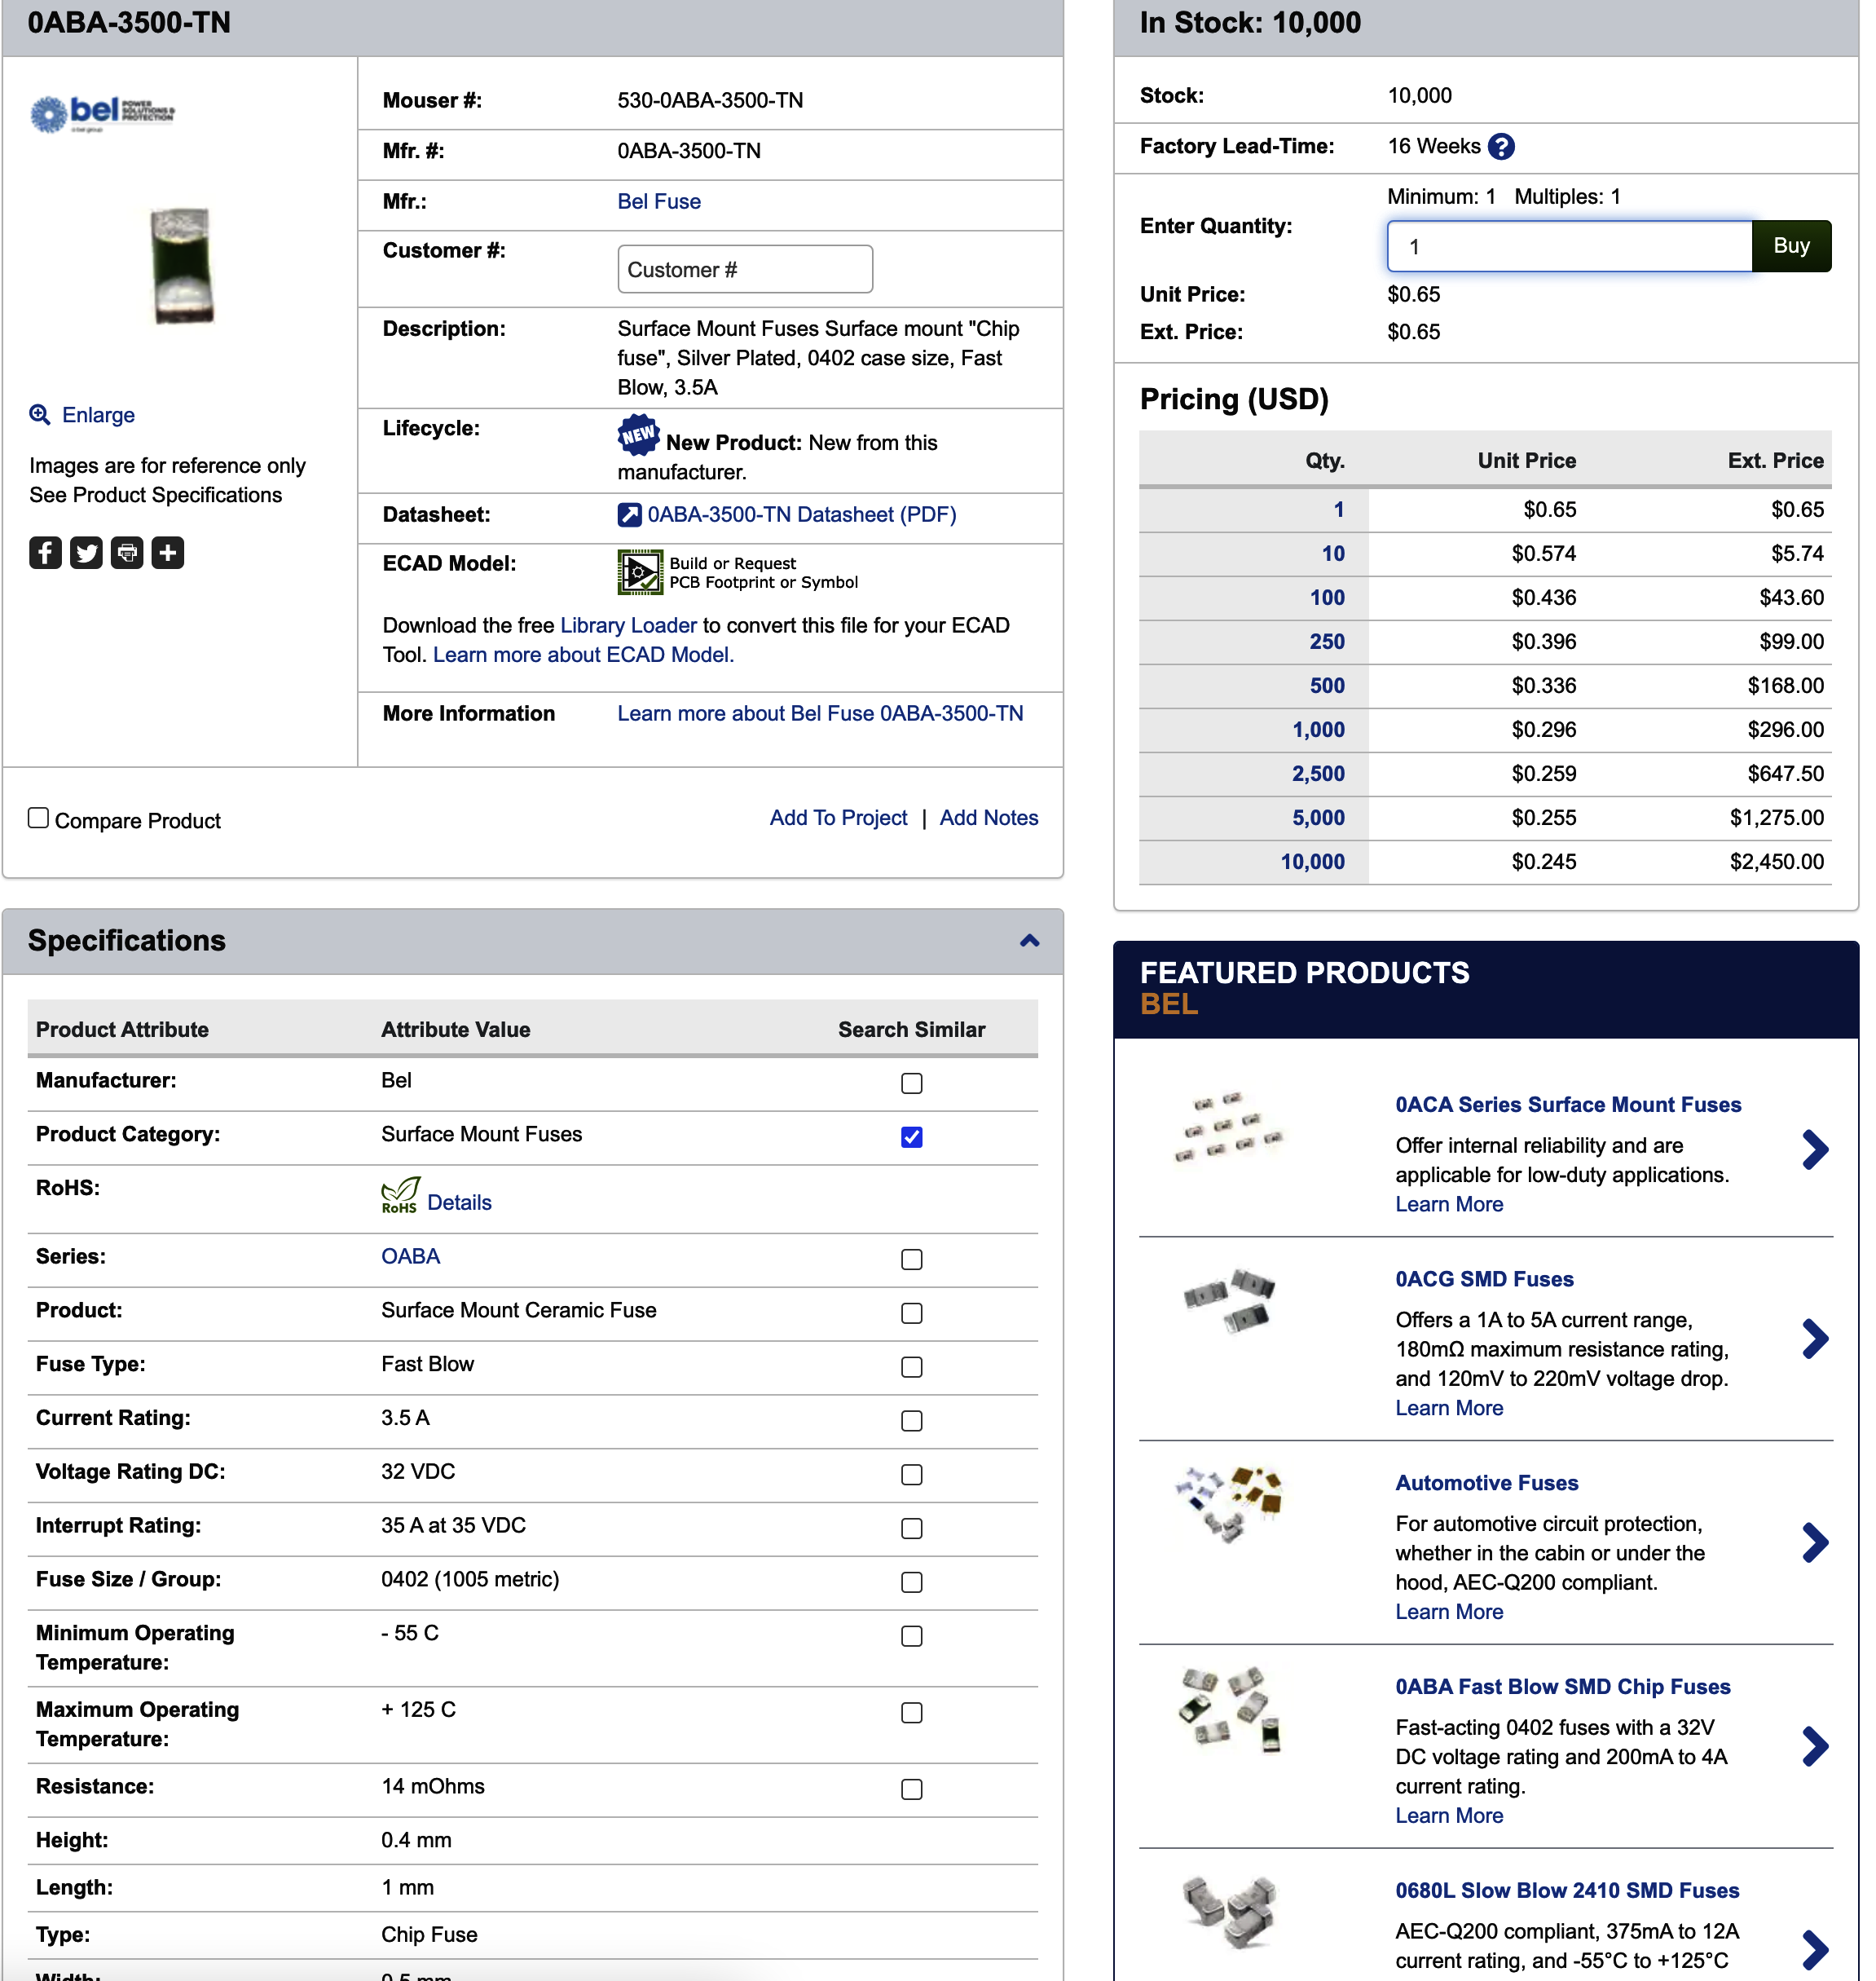
Task: Open 0ACG SMD Fuses chevron arrow
Action: point(1815,1339)
